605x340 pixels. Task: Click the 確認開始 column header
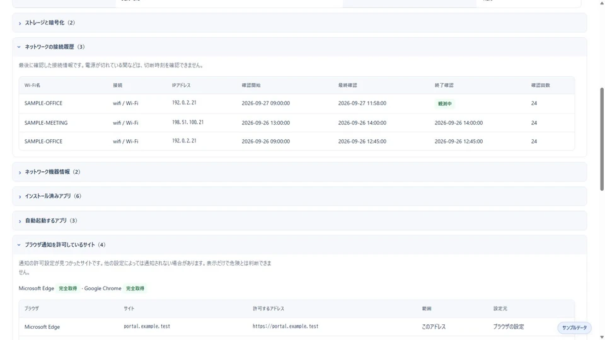251,85
